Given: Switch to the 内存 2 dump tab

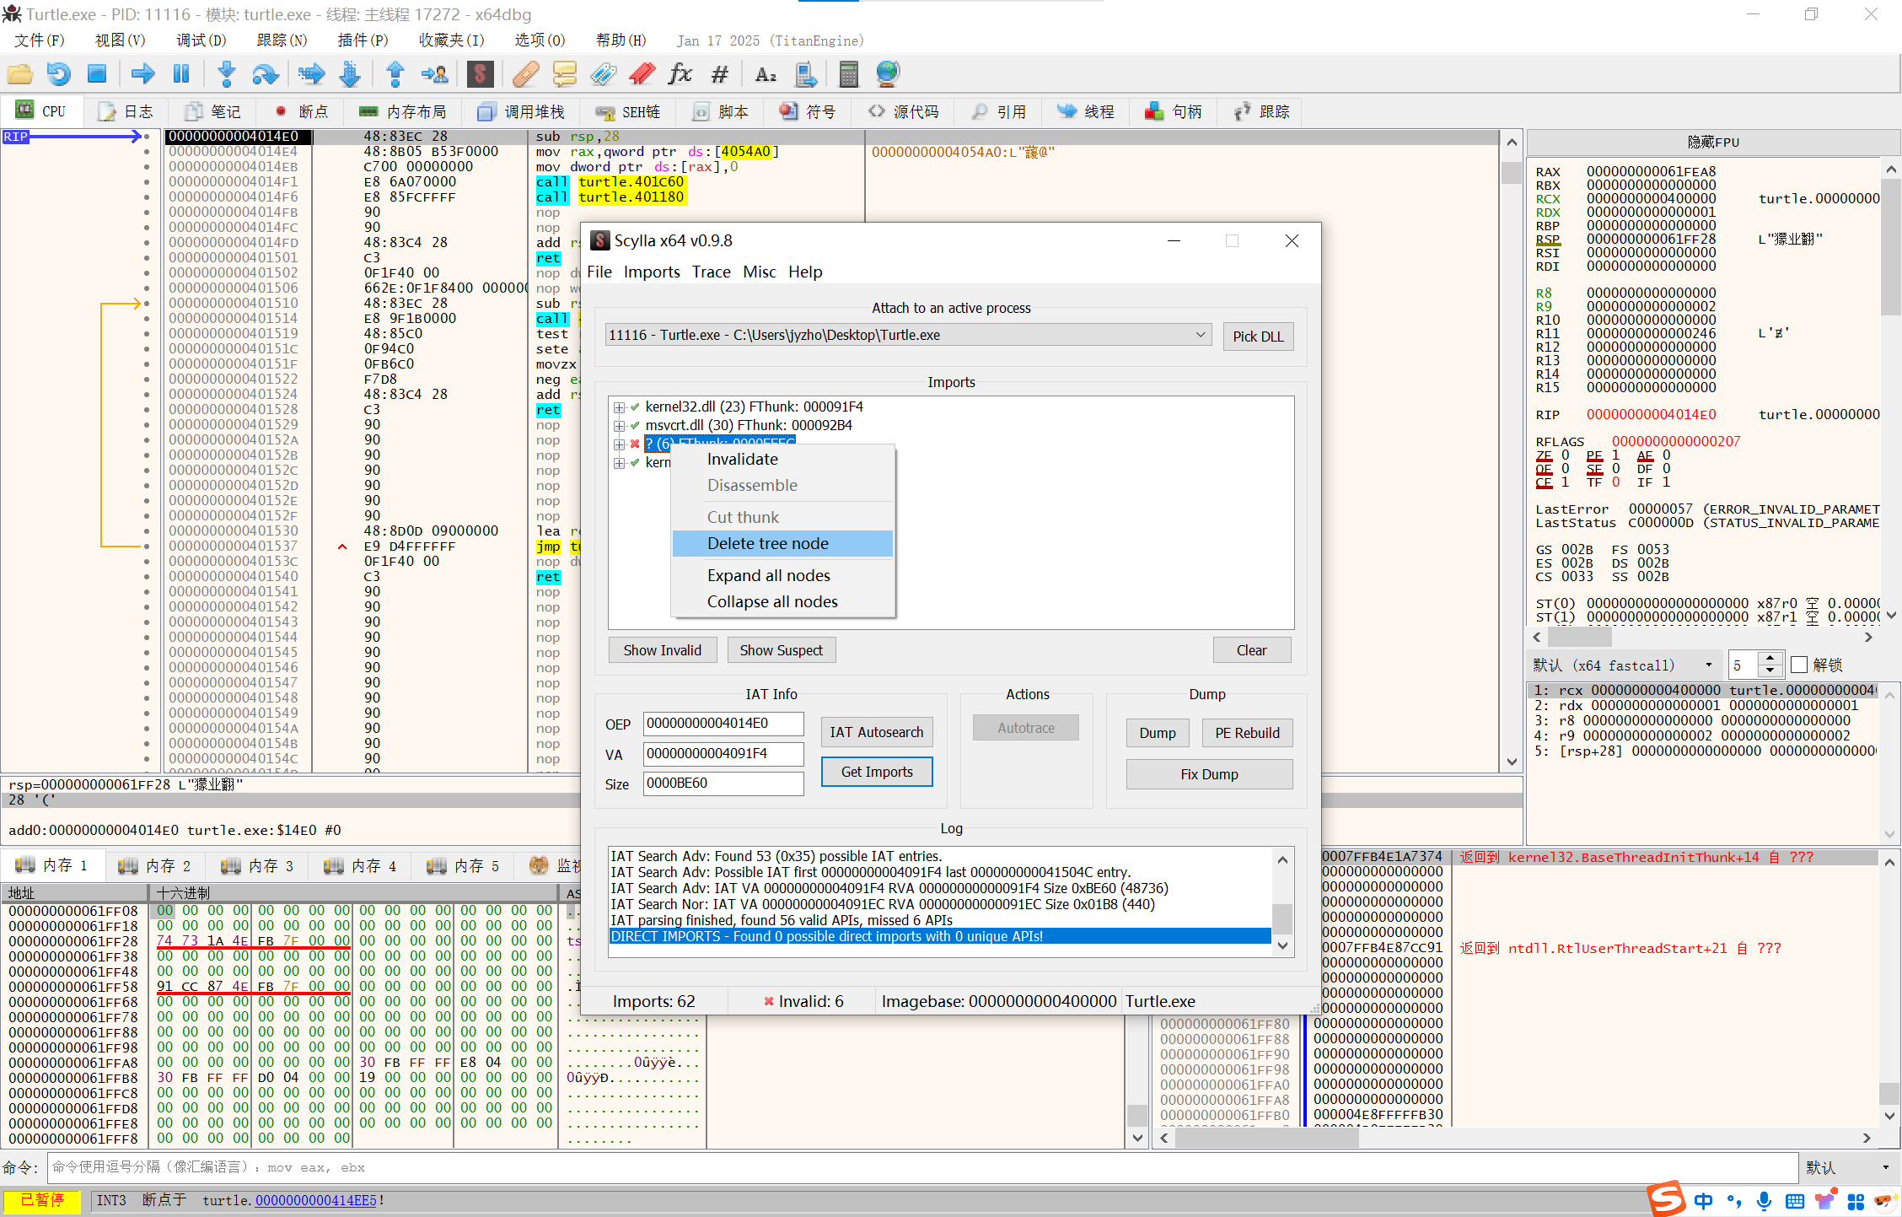Looking at the screenshot, I should click(x=156, y=865).
